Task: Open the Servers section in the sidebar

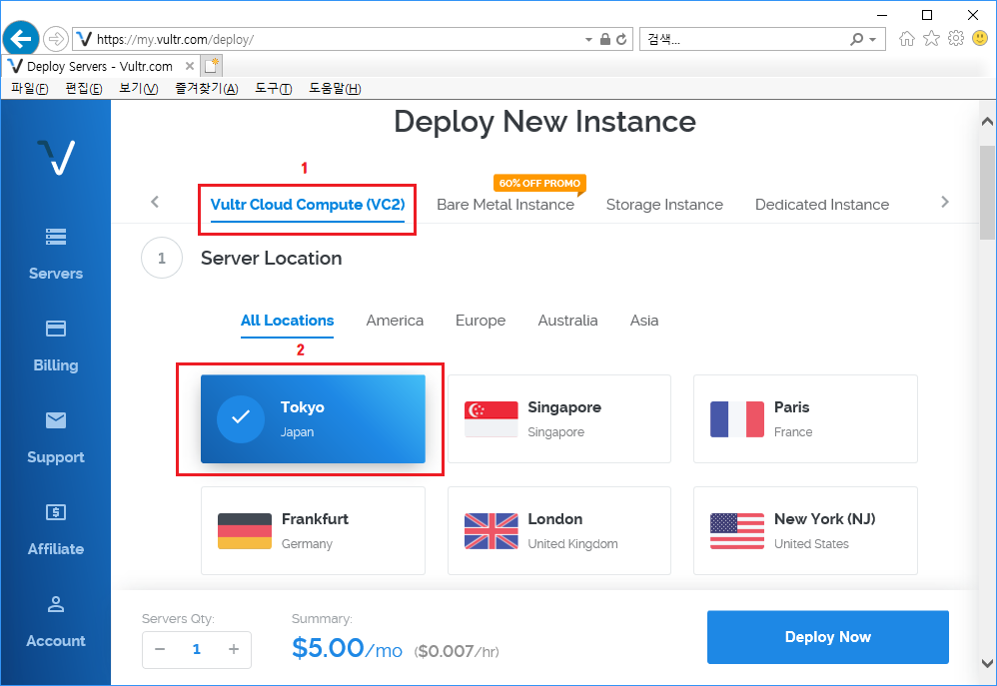Action: click(56, 255)
